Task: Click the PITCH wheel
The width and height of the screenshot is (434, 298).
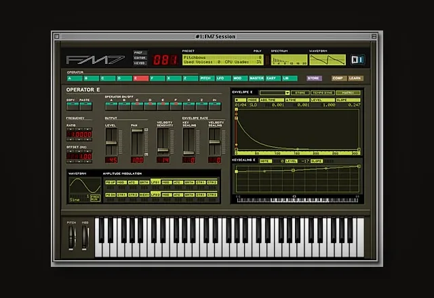Action: pyautogui.click(x=72, y=238)
